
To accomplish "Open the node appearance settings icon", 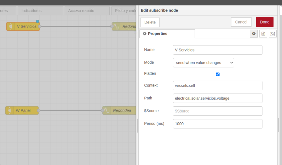I will click(x=273, y=34).
